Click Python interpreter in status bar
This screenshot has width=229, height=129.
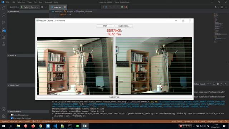click(x=16, y=121)
